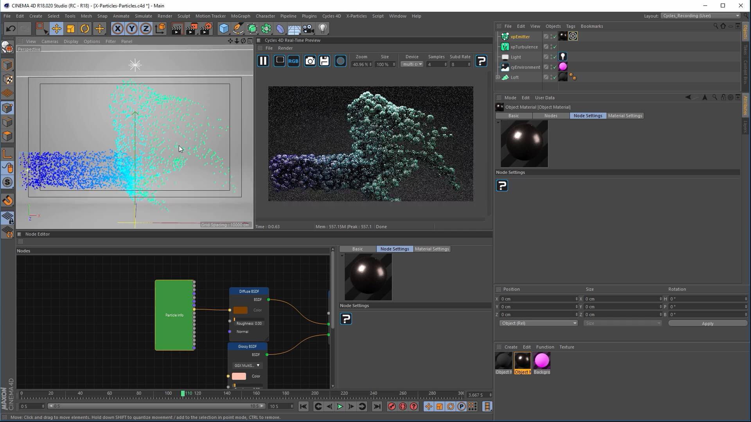
Task: Click the Scale tool icon
Action: pos(71,29)
